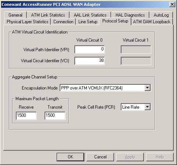Click the greyed-out Help button

pyautogui.click(x=160, y=157)
